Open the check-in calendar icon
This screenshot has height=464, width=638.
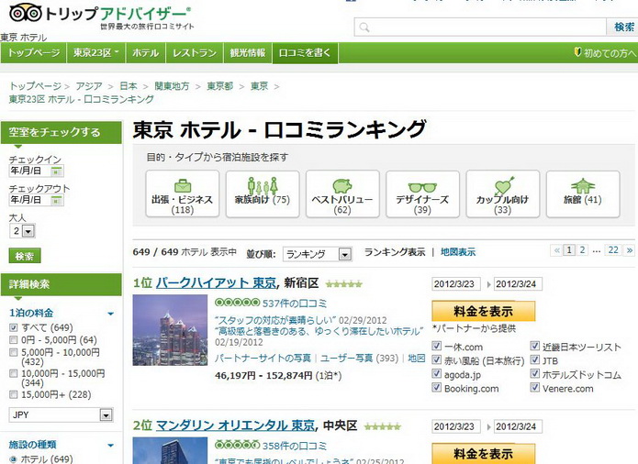(x=57, y=171)
